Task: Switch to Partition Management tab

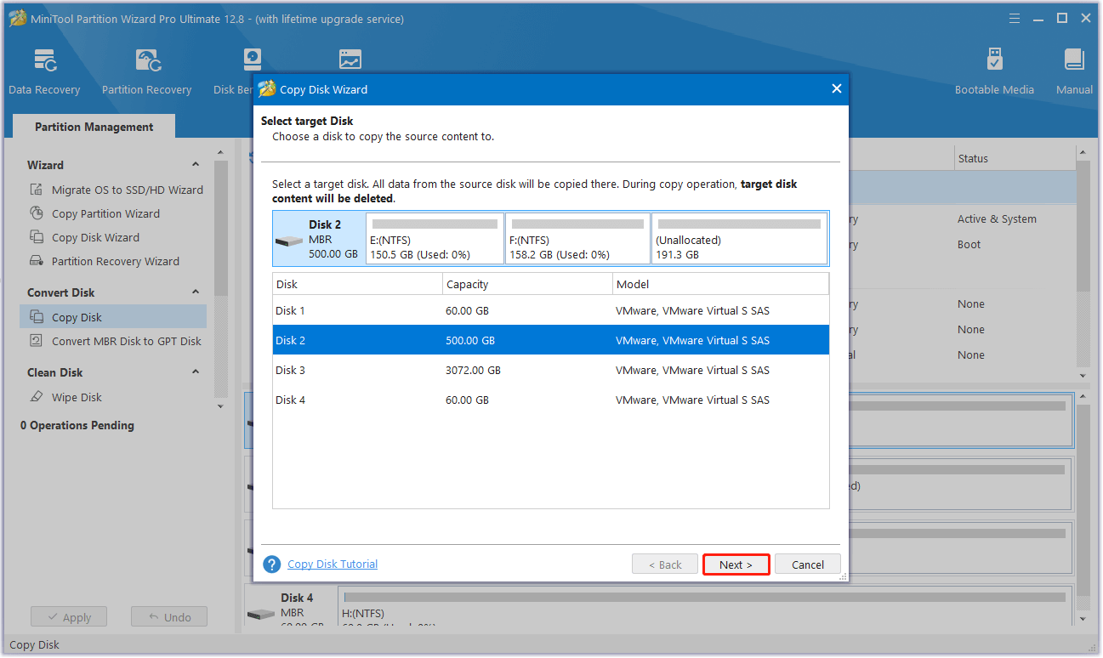Action: [x=94, y=127]
